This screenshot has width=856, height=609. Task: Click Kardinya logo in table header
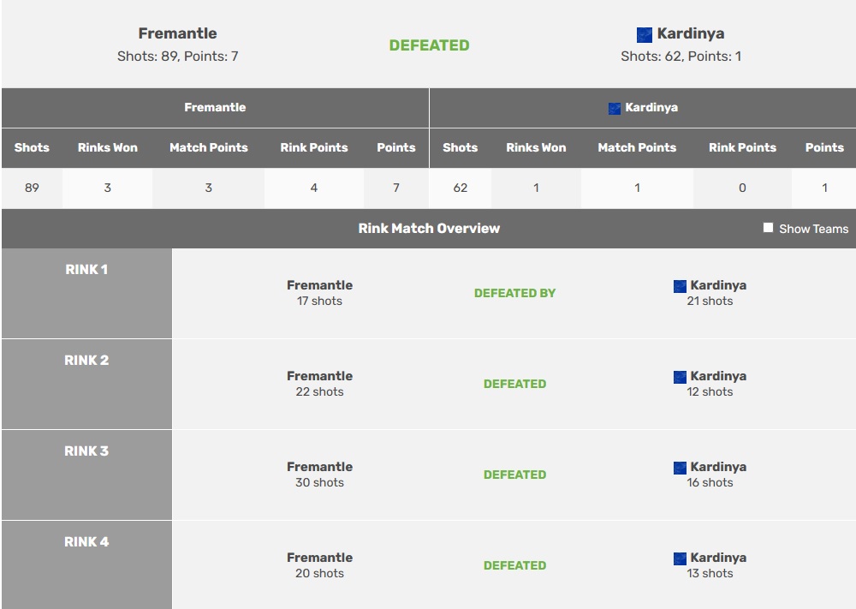point(614,108)
